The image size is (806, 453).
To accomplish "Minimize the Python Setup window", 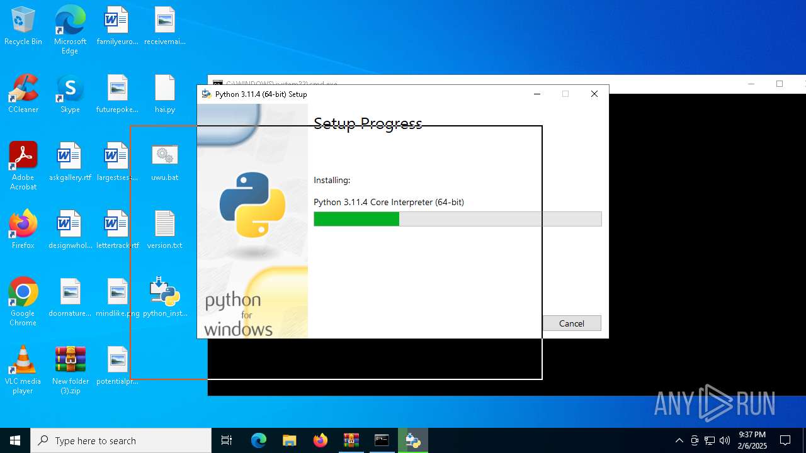I will click(x=537, y=94).
